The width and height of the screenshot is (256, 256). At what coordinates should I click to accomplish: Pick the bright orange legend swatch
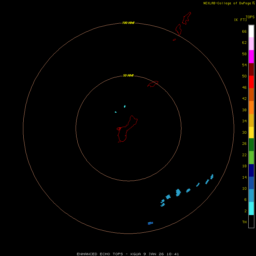(251, 108)
